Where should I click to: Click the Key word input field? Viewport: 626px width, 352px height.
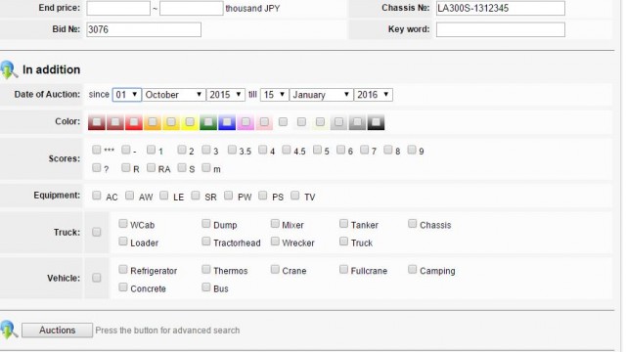point(500,29)
